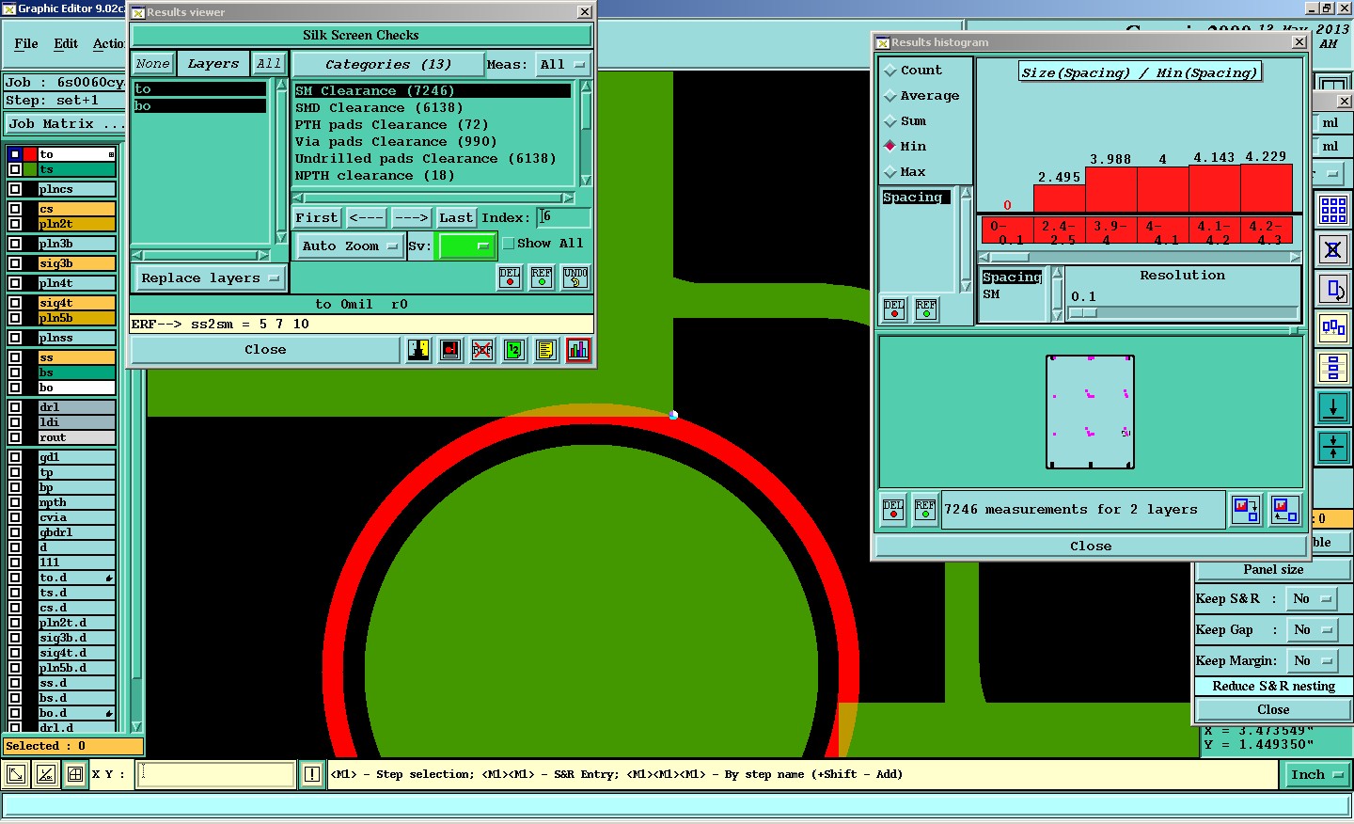The height and width of the screenshot is (824, 1354).
Task: Enable the Show All checkbox
Action: [509, 244]
